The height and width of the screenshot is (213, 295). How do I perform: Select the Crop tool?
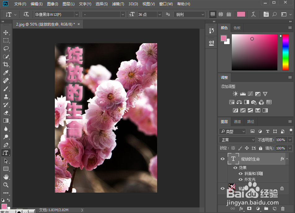click(x=6, y=65)
